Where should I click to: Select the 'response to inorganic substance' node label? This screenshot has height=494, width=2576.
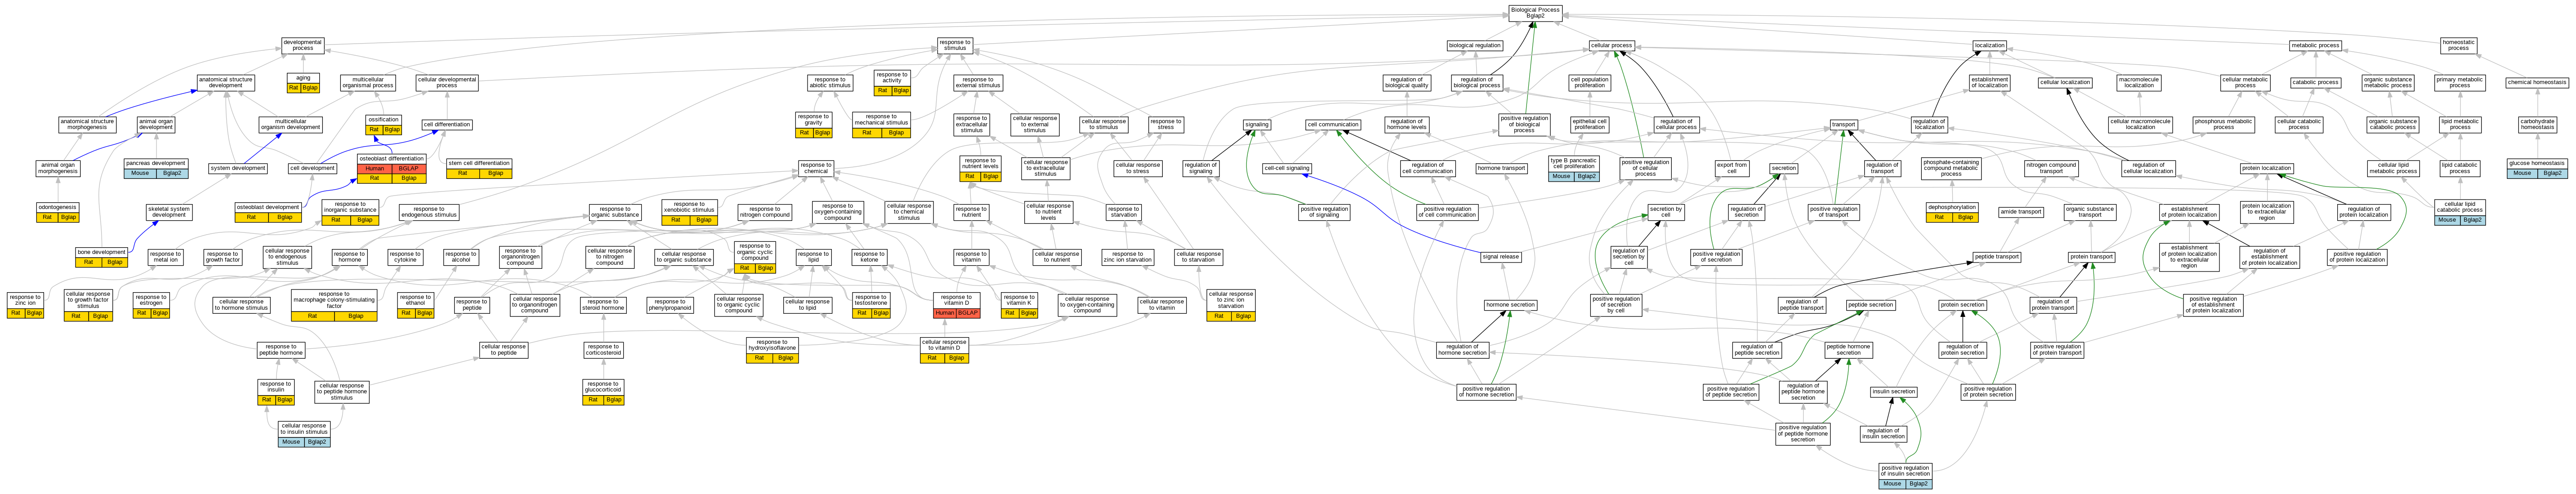(350, 207)
